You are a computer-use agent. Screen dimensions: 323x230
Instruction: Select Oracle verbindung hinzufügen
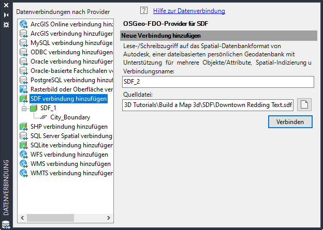pyautogui.click(x=71, y=62)
